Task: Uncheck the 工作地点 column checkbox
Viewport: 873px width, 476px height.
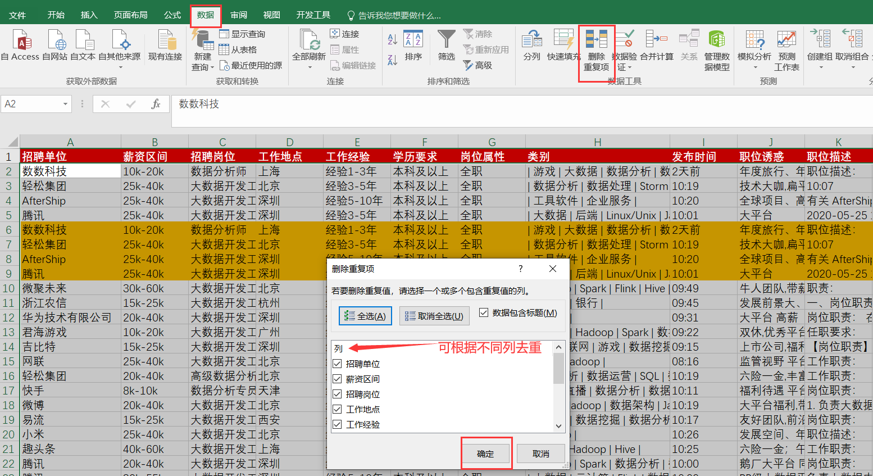Action: coord(337,409)
